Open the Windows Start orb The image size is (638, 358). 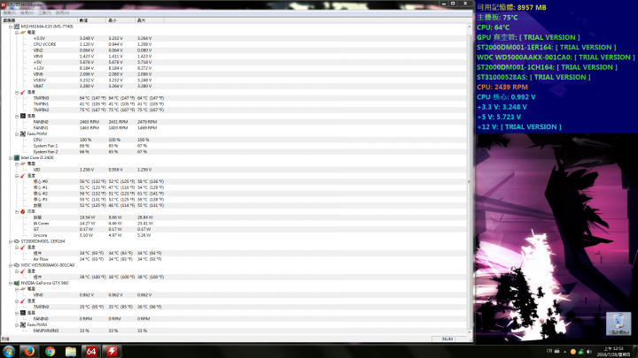coord(9,352)
